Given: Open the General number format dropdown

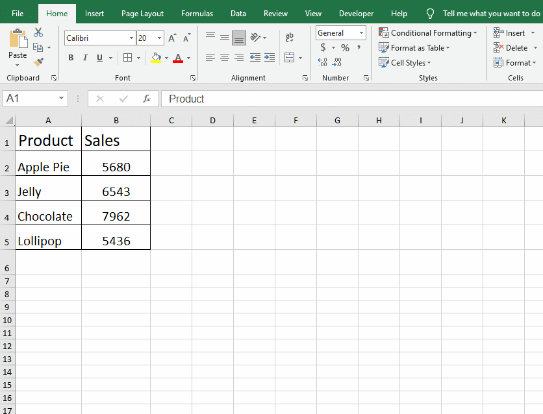Looking at the screenshot, I should click(x=361, y=33).
